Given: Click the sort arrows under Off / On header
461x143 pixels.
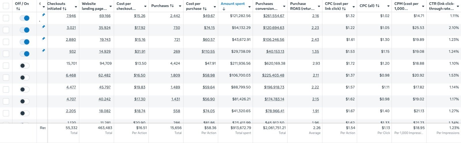Looking at the screenshot, I should [x=18, y=9].
